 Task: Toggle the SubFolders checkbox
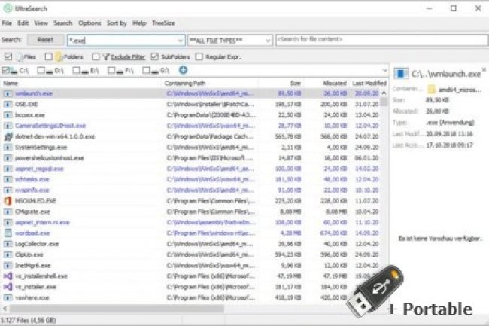(155, 56)
